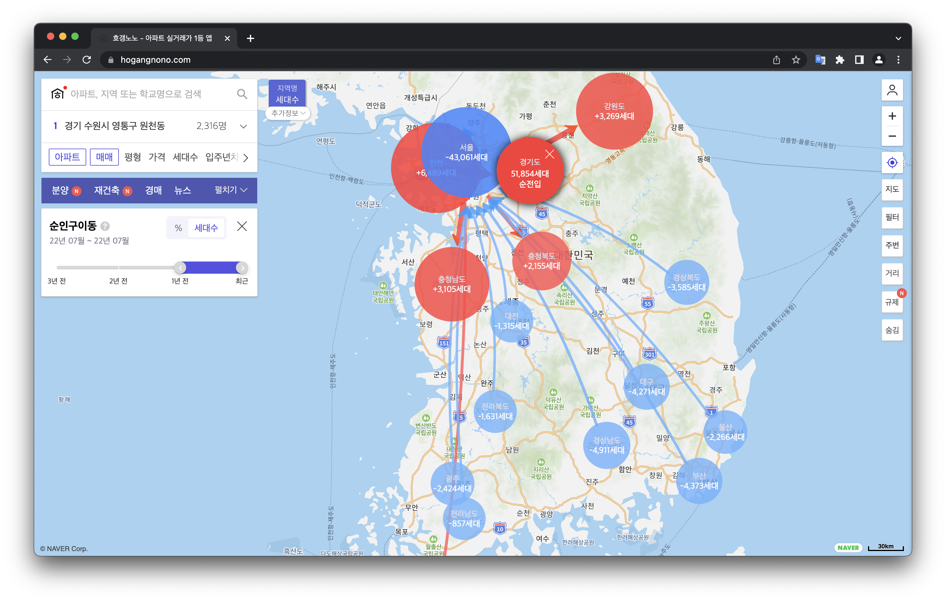Dismiss the 경기도 selected bubble X
This screenshot has height=601, width=946.
coord(549,154)
